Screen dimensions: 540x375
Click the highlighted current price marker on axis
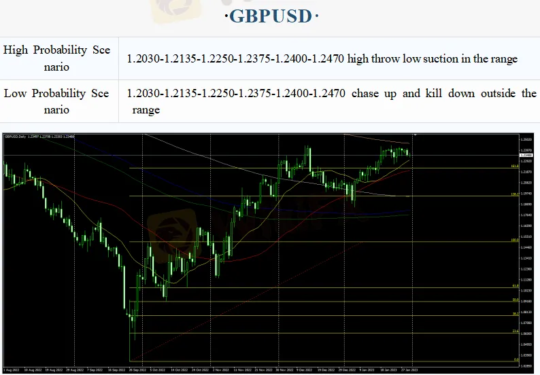(528, 156)
